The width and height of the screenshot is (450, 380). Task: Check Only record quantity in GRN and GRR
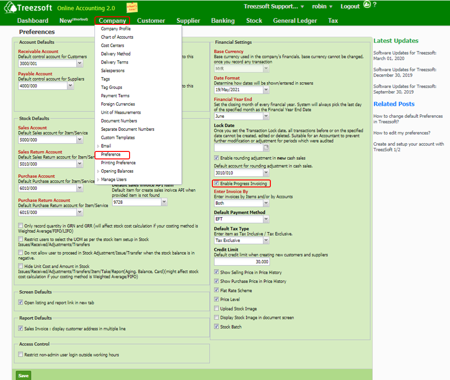pyautogui.click(x=21, y=225)
